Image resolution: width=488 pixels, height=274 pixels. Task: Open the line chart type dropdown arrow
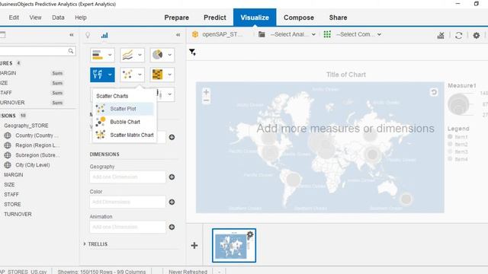click(x=140, y=55)
